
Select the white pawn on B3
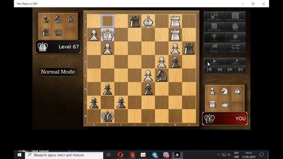click(175, 48)
